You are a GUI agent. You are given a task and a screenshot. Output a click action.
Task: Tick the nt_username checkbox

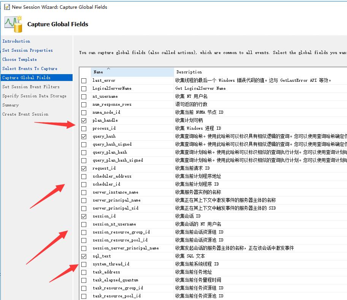tap(84, 97)
